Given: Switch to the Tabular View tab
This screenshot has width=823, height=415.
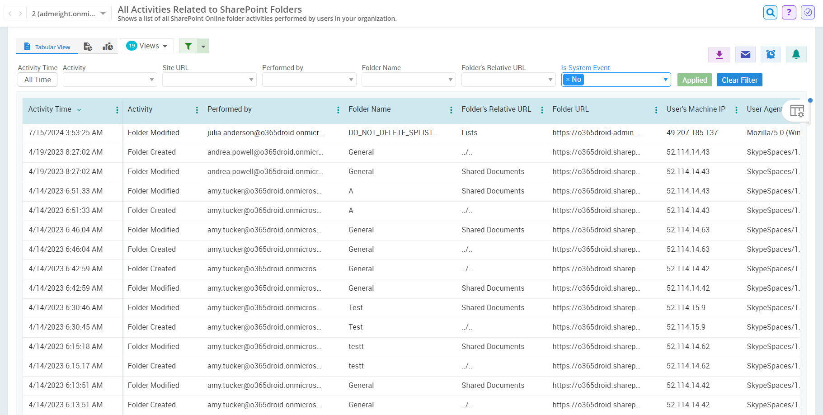Looking at the screenshot, I should pos(47,47).
